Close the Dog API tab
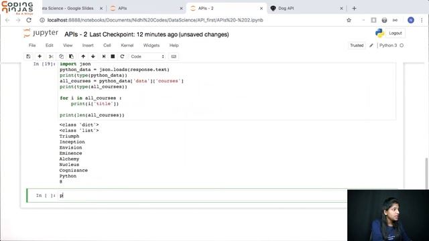Image resolution: width=429 pixels, height=241 pixels. (341, 9)
